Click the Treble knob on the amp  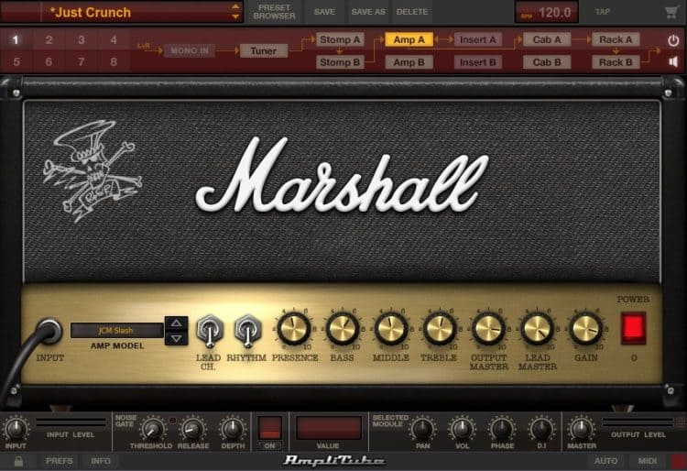[x=440, y=328]
